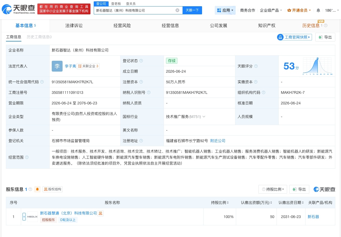Image resolution: width=341 pixels, height=237 pixels.
Task: Click the 控股股东 tag
Action: pyautogui.click(x=48, y=220)
